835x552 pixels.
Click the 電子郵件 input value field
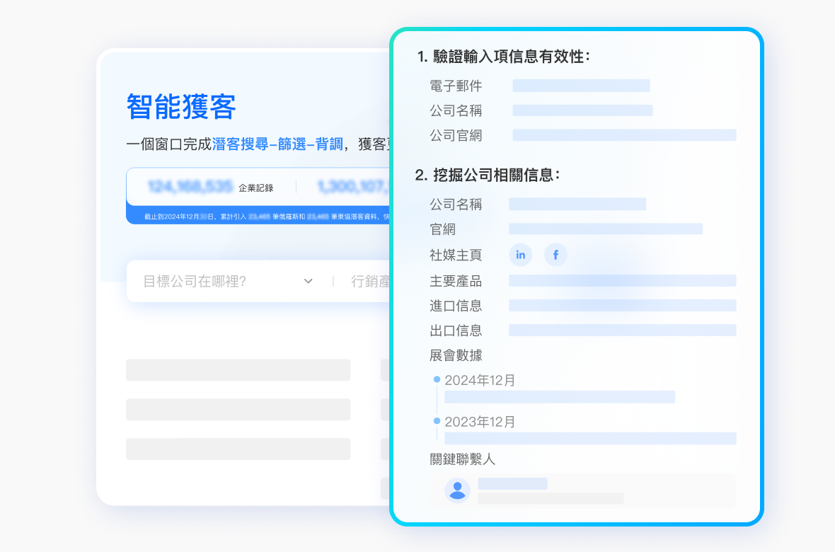580,86
